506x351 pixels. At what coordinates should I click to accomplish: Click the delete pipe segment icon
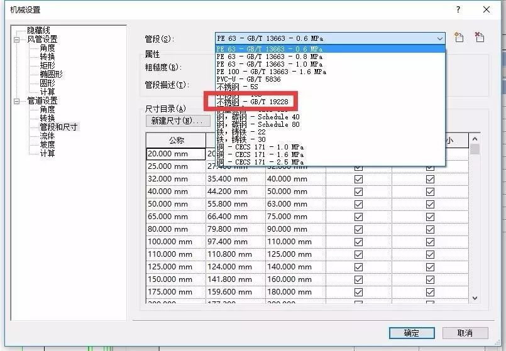point(480,38)
